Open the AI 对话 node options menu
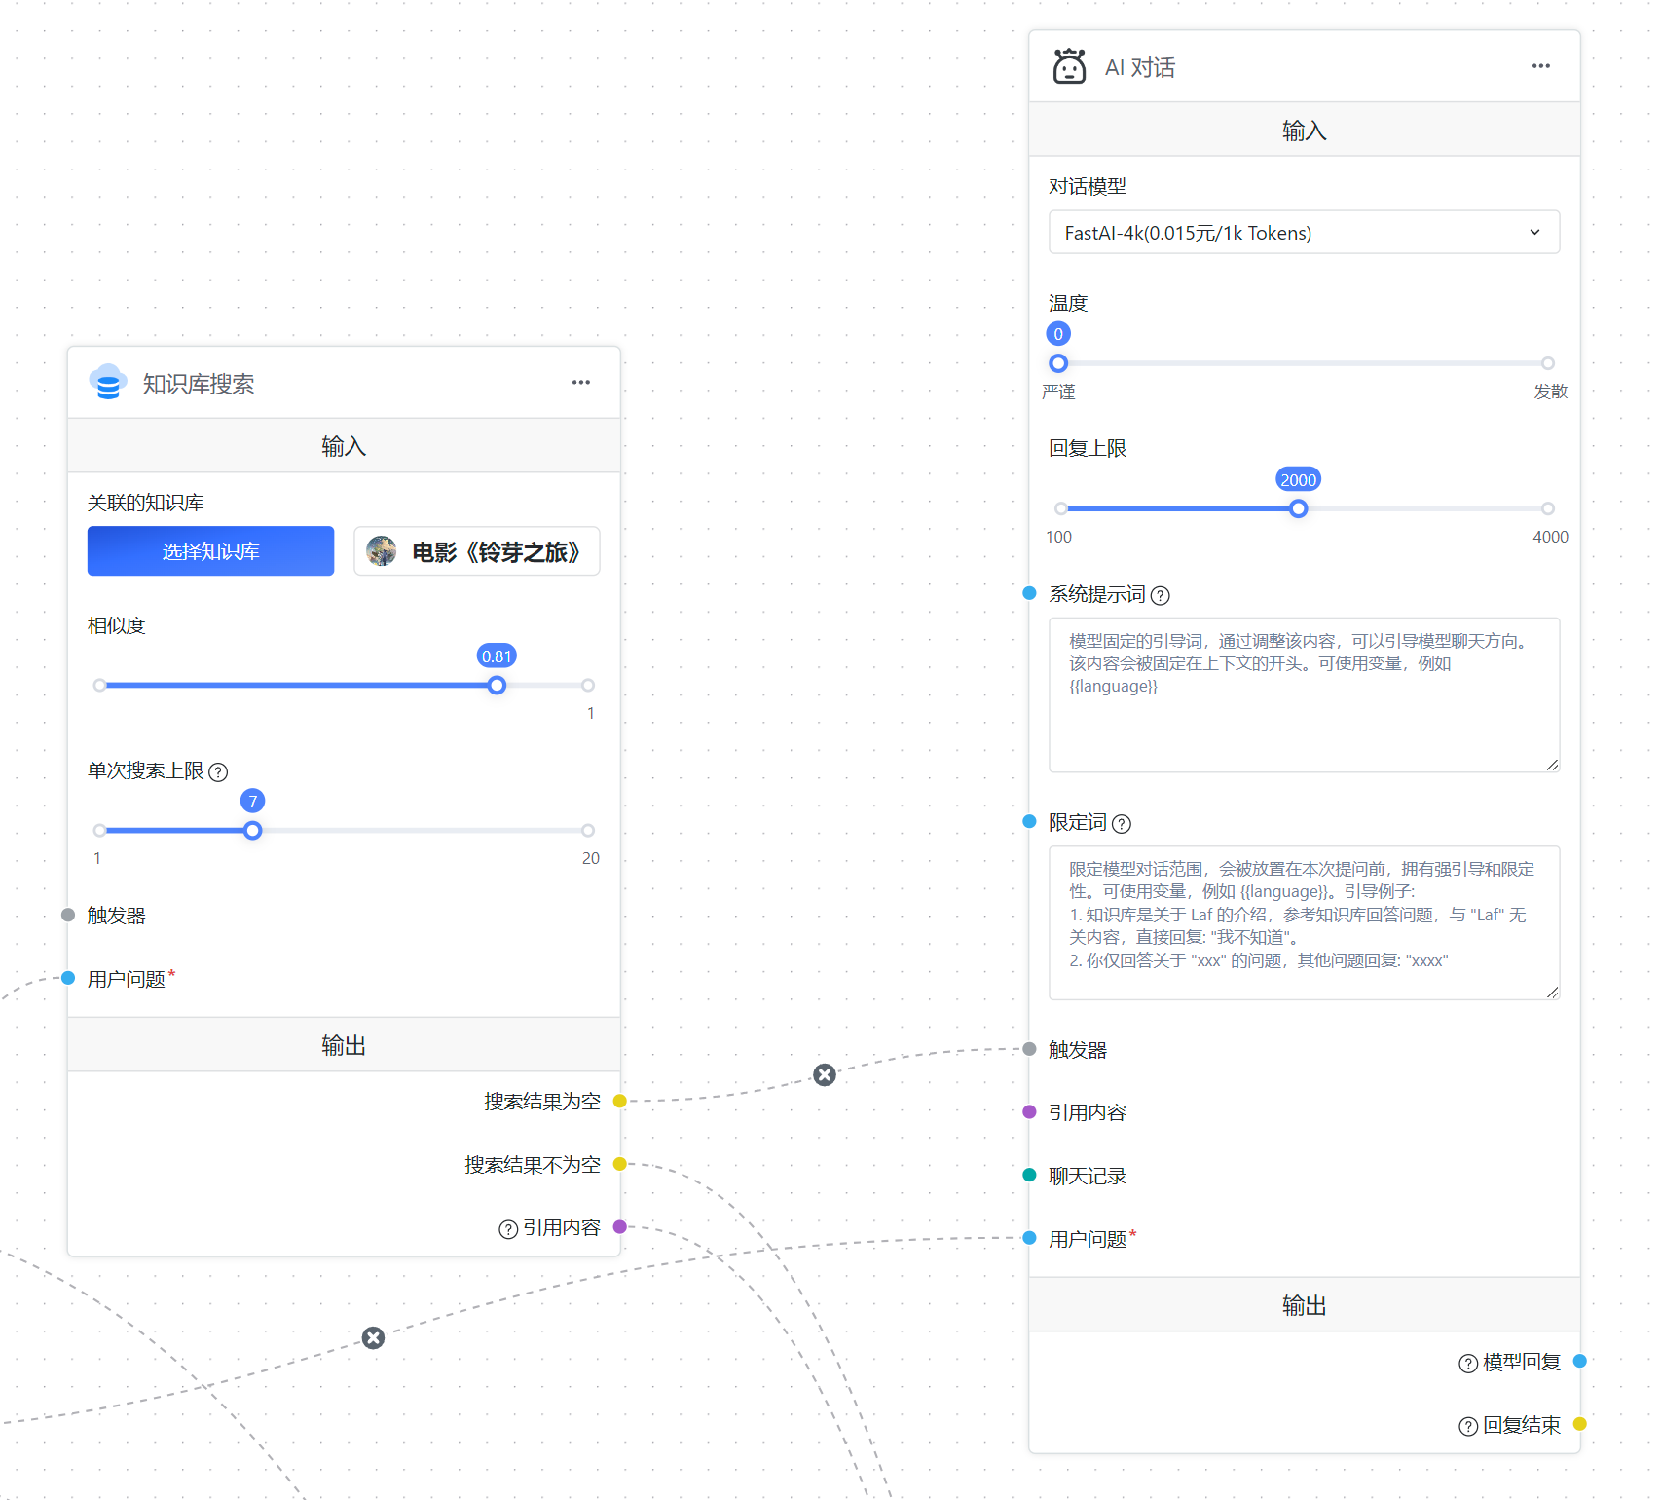This screenshot has height=1500, width=1661. pos(1540,66)
